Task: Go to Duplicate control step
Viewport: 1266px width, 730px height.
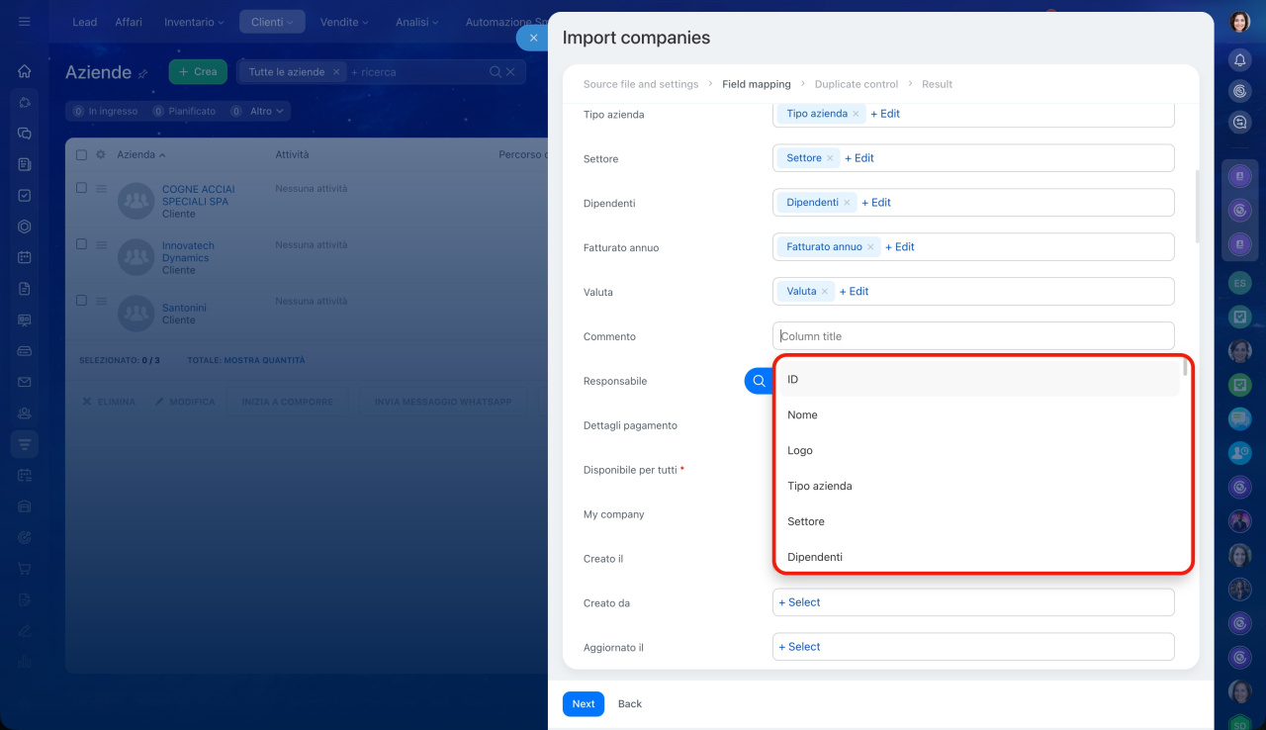Action: [856, 84]
